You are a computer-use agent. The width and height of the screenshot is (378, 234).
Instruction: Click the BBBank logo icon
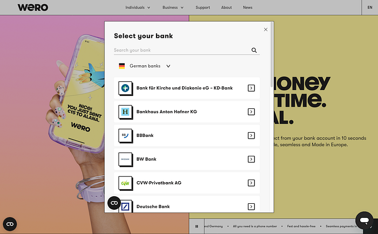click(125, 135)
